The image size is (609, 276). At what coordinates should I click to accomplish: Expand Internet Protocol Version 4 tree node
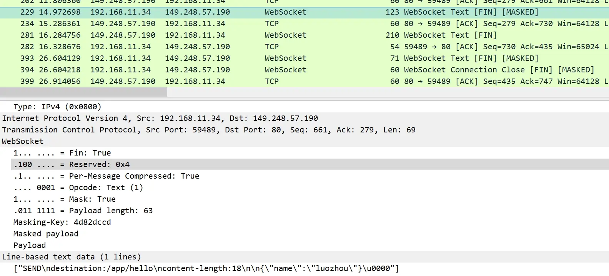click(304, 118)
